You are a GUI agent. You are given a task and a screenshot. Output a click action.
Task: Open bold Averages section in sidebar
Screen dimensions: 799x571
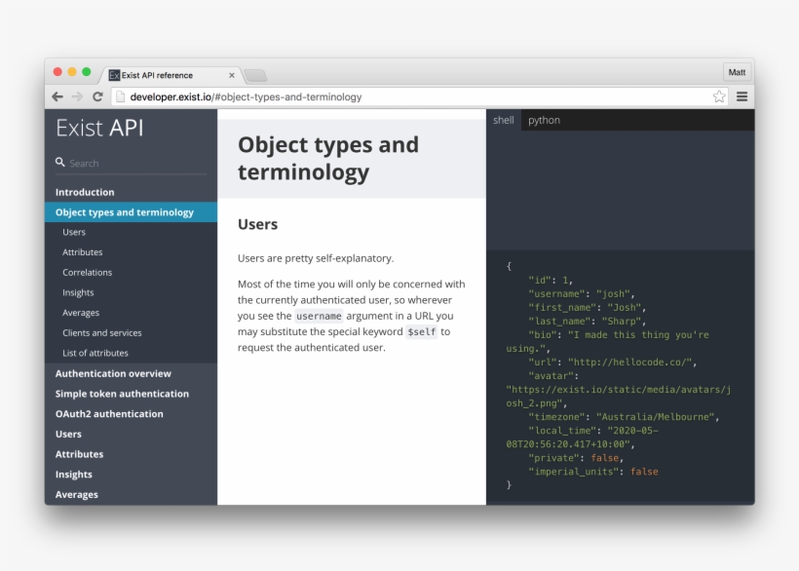coord(131,494)
